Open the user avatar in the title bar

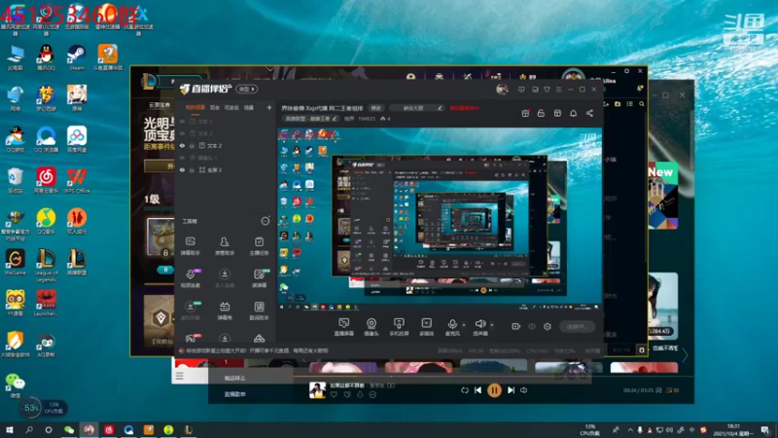(x=502, y=90)
